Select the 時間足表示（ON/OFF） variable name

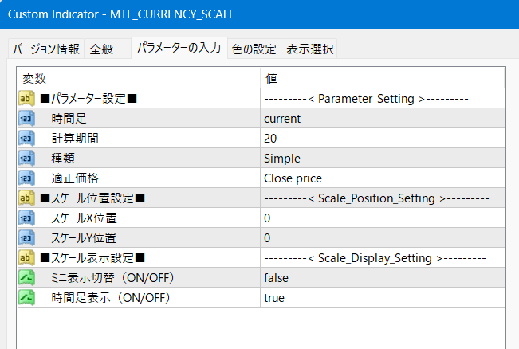click(x=111, y=297)
